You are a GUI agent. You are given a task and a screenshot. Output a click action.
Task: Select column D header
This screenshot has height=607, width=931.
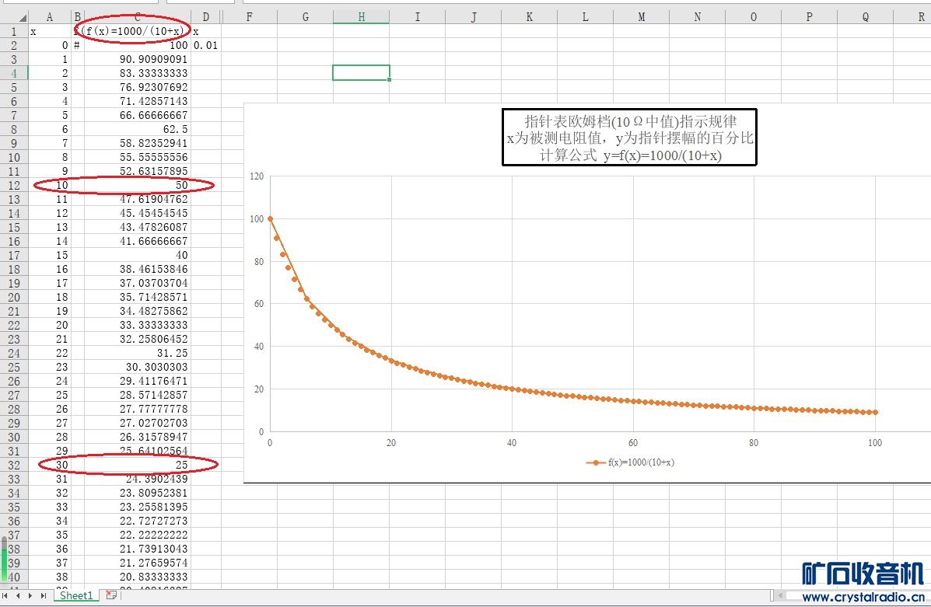205,16
